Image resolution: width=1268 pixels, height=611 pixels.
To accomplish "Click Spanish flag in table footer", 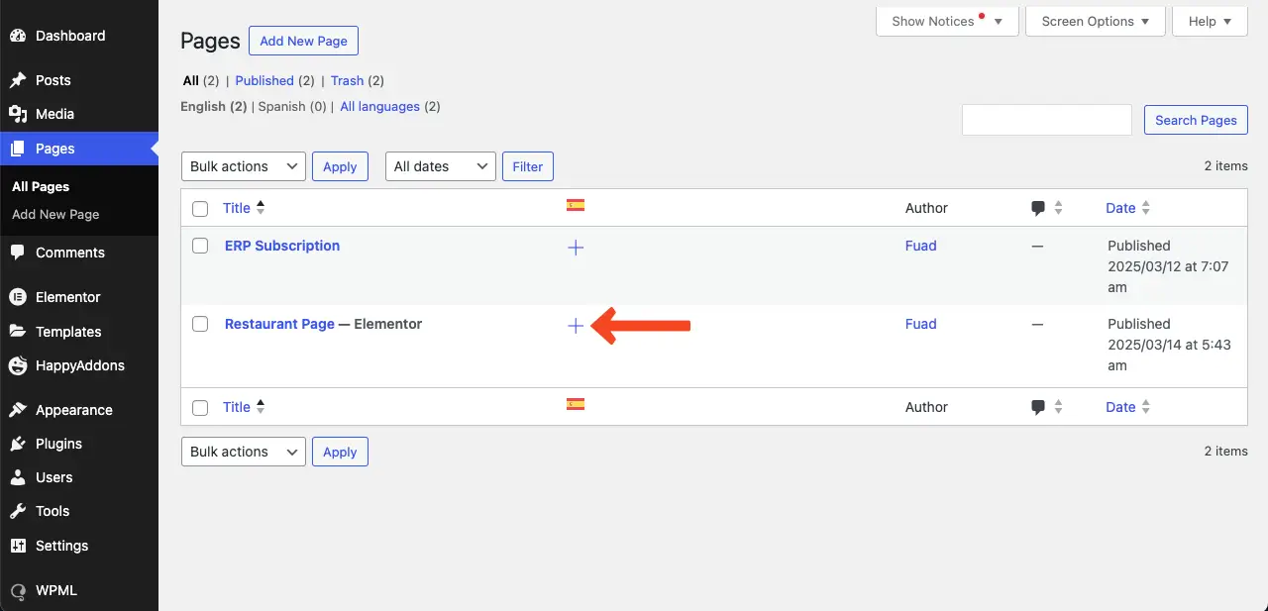I will (x=576, y=404).
